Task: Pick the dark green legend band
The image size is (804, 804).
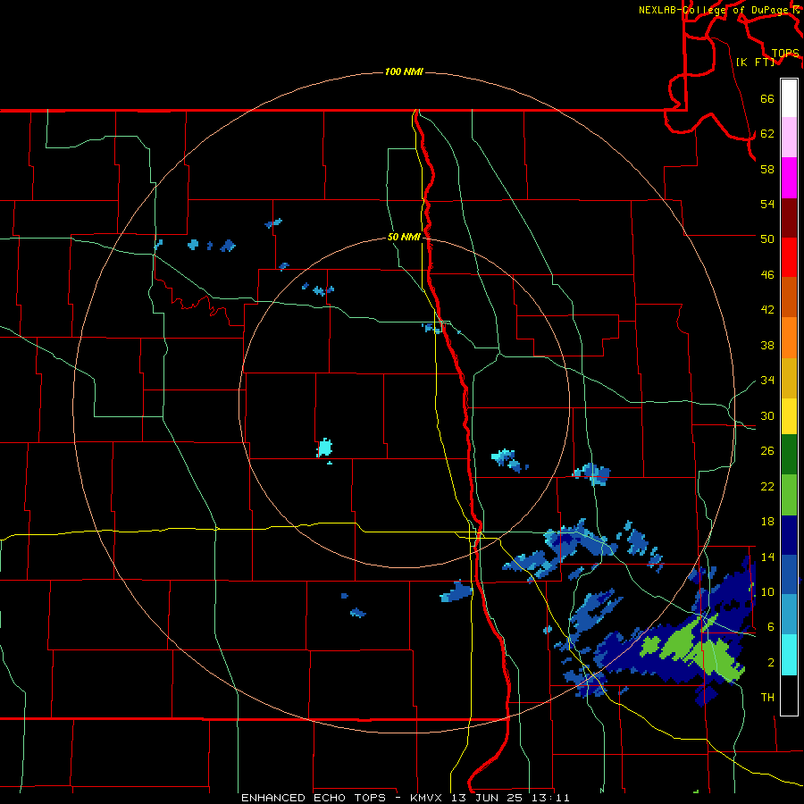Action: pos(789,455)
